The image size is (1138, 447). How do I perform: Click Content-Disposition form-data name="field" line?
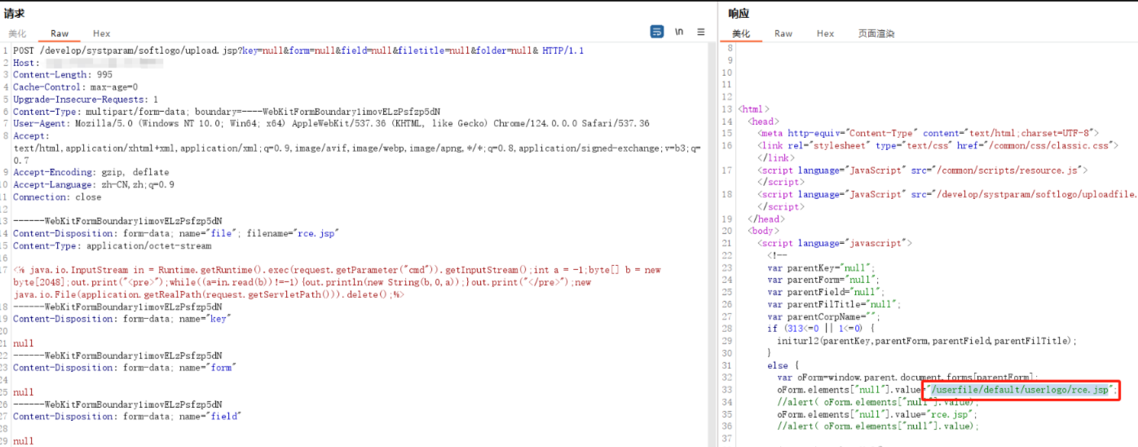[x=127, y=417]
